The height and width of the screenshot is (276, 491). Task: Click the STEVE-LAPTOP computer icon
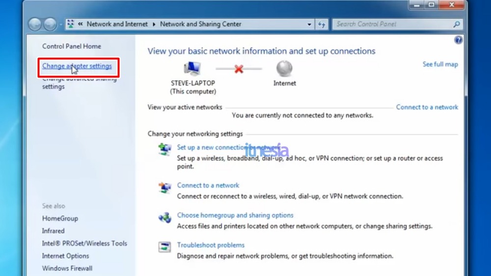pos(192,69)
